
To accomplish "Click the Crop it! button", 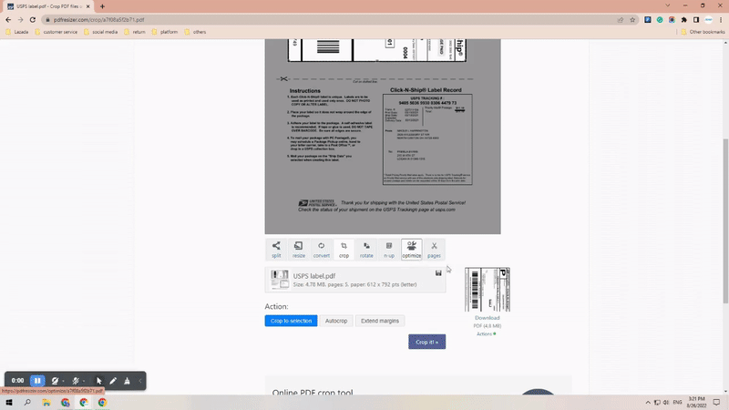I will (426, 342).
